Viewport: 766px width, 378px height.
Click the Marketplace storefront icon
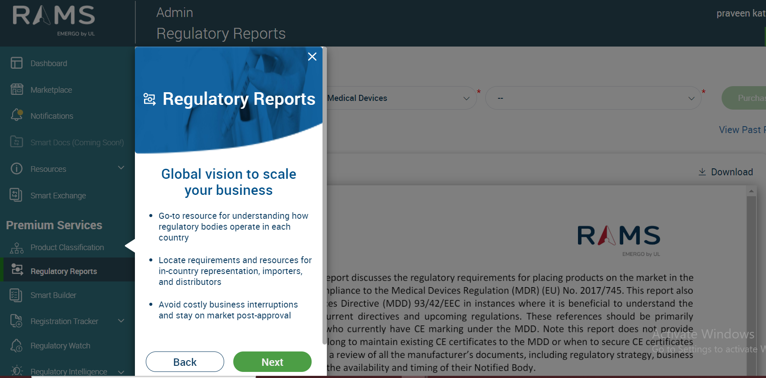coord(17,90)
